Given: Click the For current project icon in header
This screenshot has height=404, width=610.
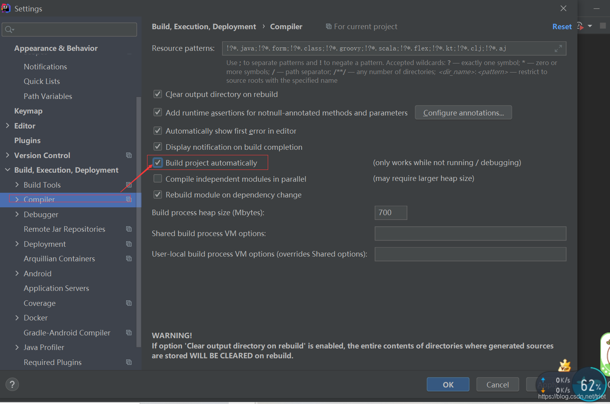Looking at the screenshot, I should pos(328,26).
